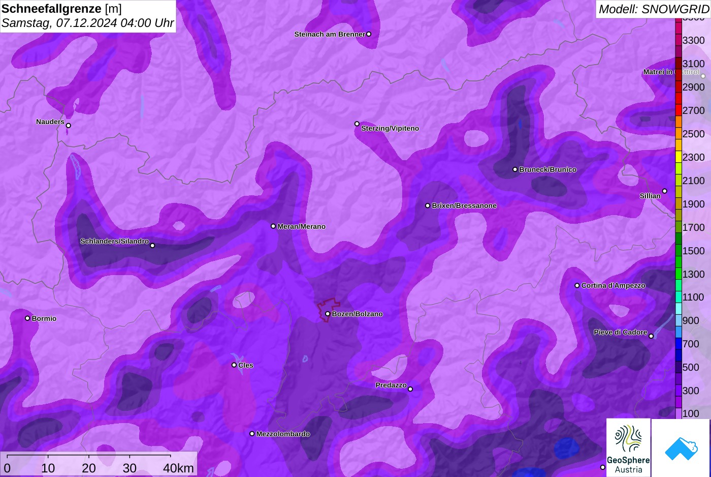Click the Matrei in Osttirol marker dot
The width and height of the screenshot is (711, 477).
coord(703,76)
